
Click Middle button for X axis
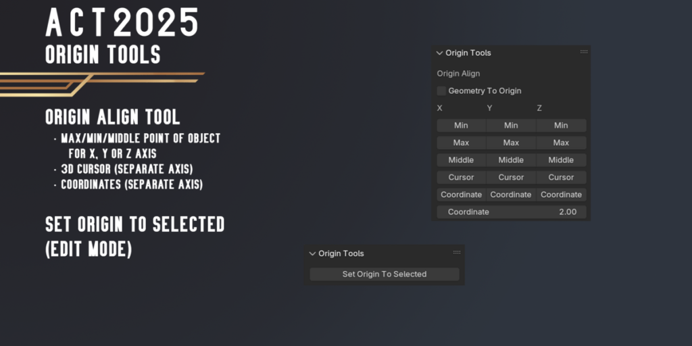pos(461,160)
